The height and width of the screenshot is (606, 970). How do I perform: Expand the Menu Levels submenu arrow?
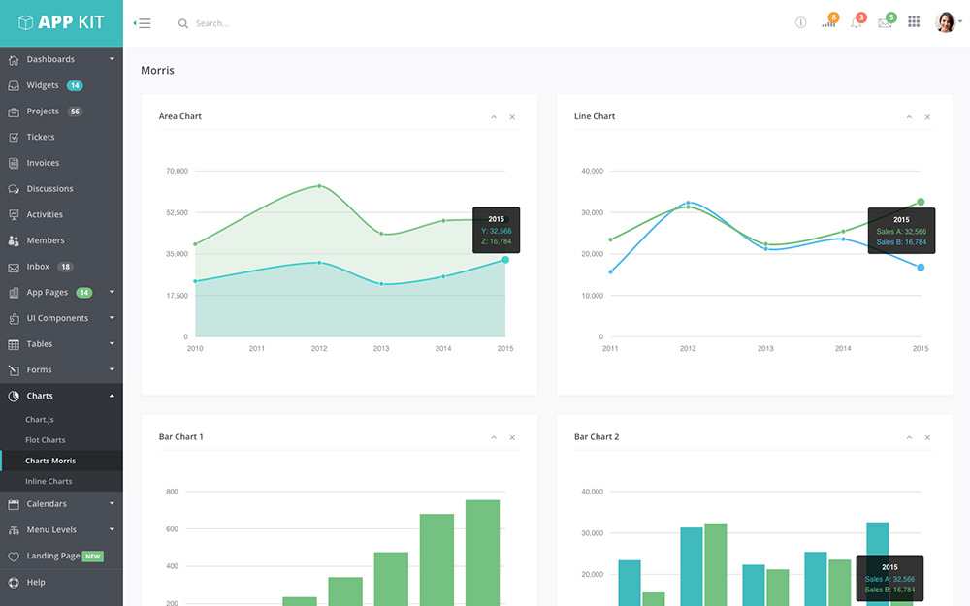pos(112,530)
